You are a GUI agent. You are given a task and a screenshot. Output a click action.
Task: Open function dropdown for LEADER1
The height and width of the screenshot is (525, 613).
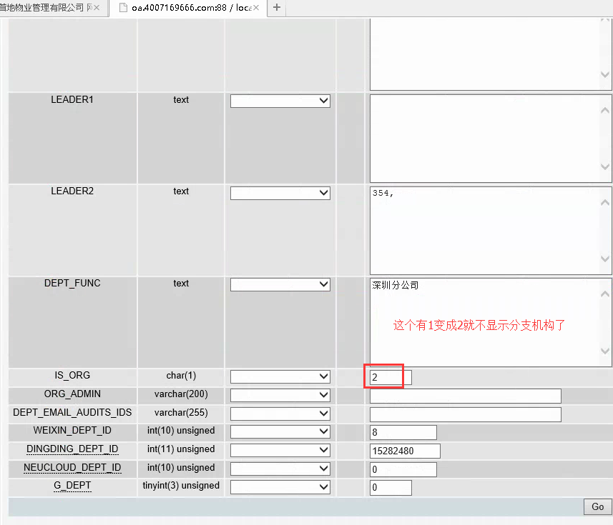click(x=280, y=101)
